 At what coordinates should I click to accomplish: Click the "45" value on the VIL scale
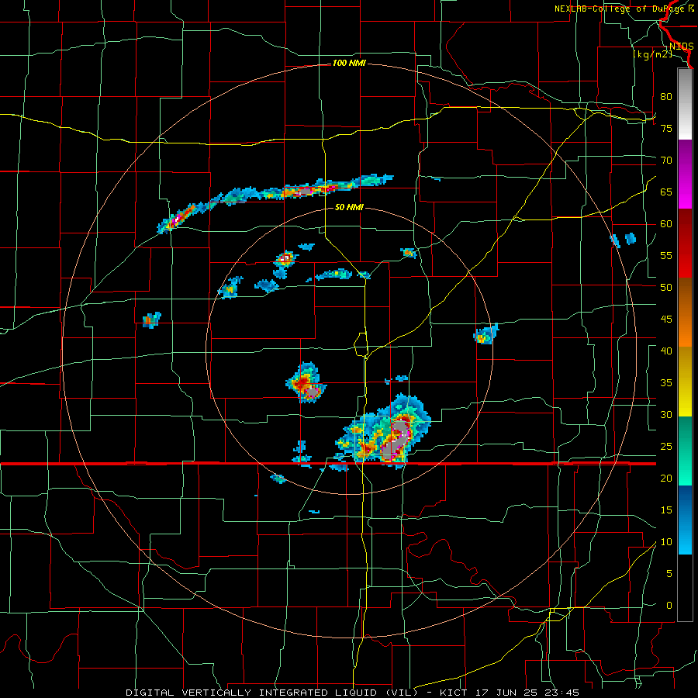pyautogui.click(x=666, y=320)
